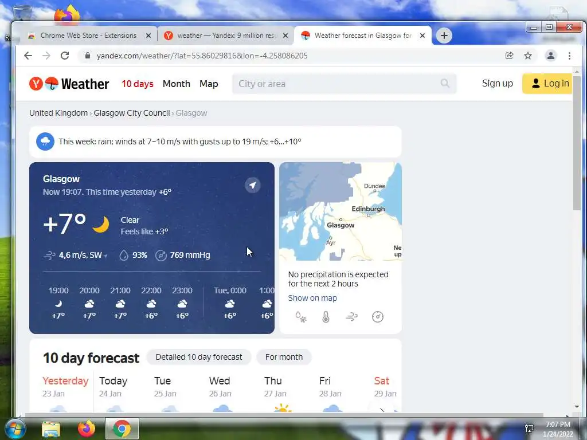The width and height of the screenshot is (587, 440).
Task: Click the rain cloud icon in weekly summary
Action: click(x=45, y=142)
